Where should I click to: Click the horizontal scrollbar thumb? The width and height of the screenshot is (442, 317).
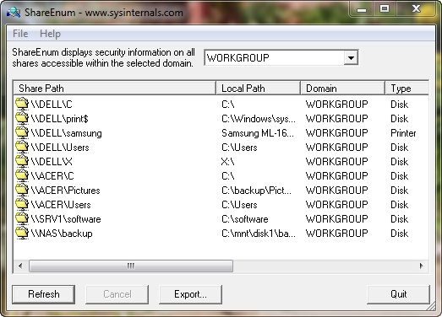click(131, 266)
